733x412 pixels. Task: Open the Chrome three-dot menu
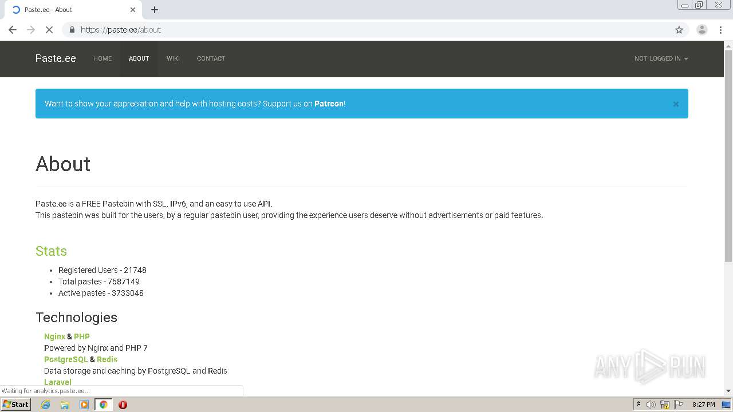coord(720,30)
